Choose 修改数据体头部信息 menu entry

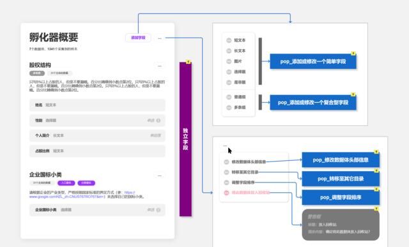[x=249, y=162]
